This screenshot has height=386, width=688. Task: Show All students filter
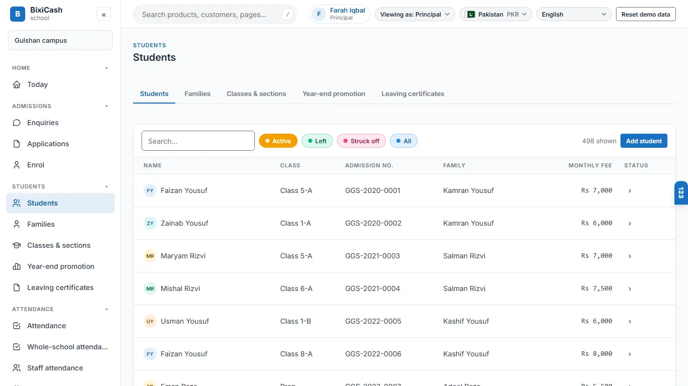click(x=403, y=141)
